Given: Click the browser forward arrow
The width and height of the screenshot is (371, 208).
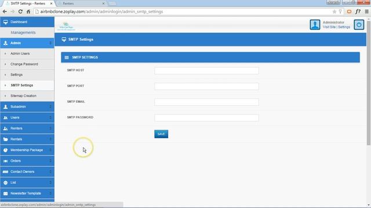Looking at the screenshot, I should (x=13, y=12).
